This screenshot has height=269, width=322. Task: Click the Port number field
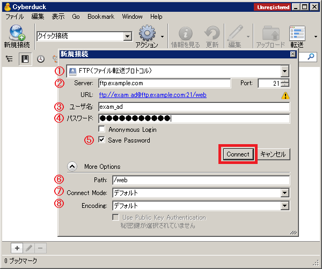point(269,83)
